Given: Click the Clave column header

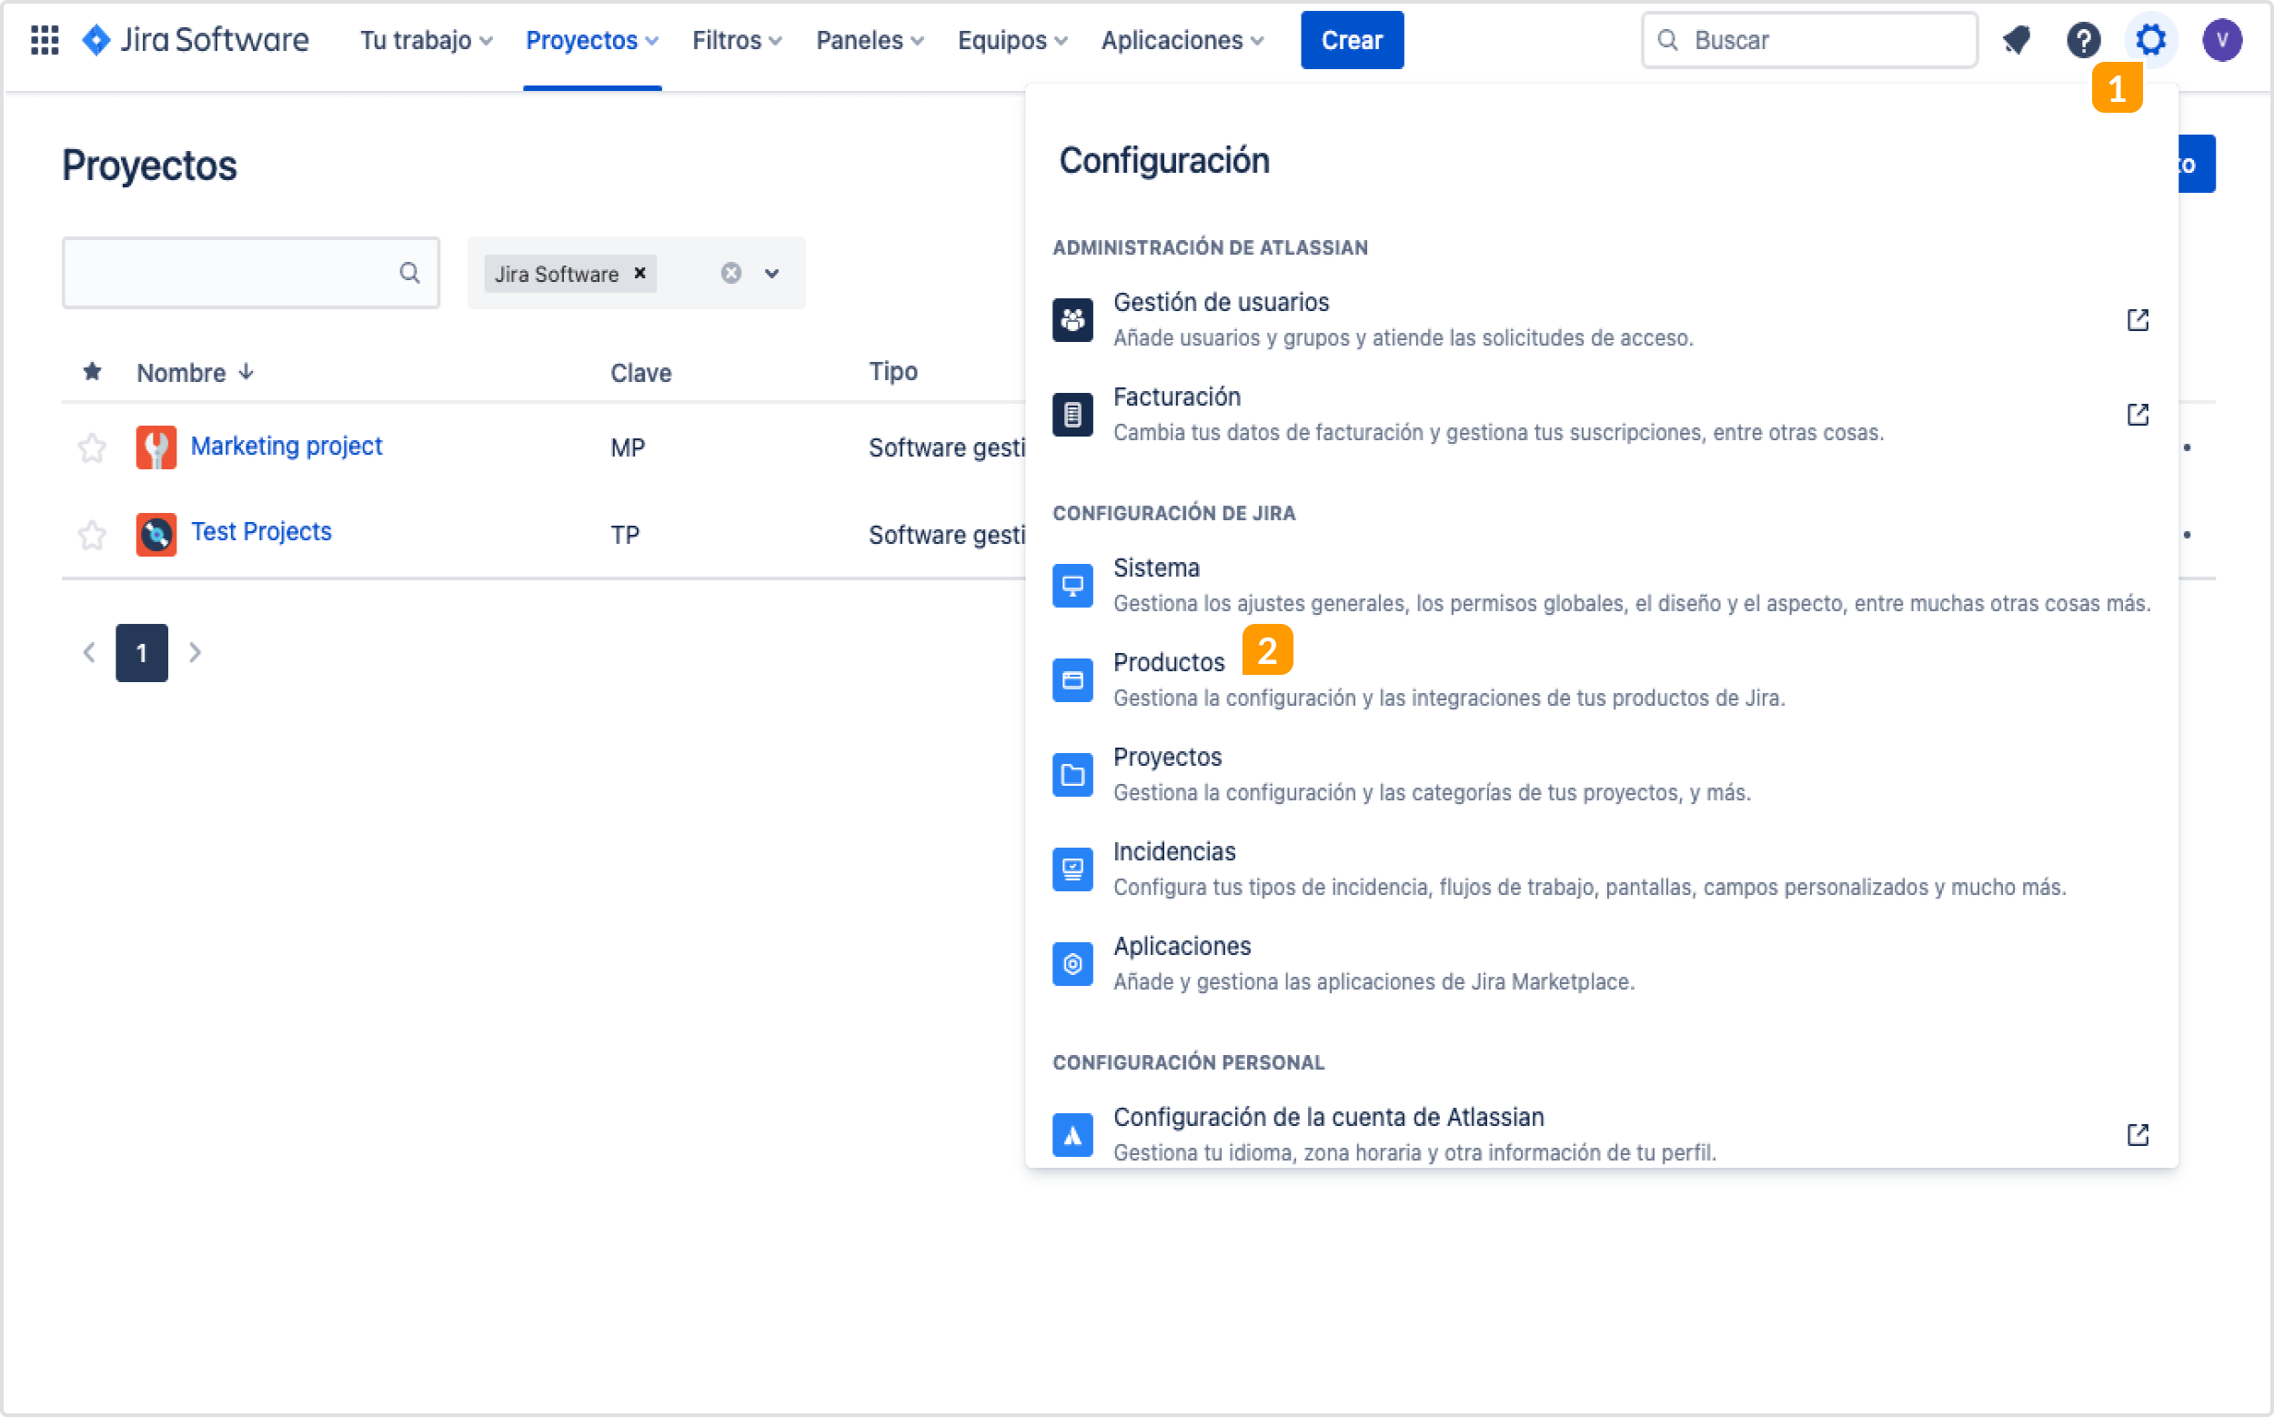Looking at the screenshot, I should 641,373.
